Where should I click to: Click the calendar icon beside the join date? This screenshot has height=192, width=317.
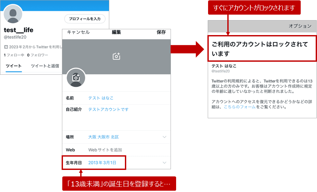6,47
